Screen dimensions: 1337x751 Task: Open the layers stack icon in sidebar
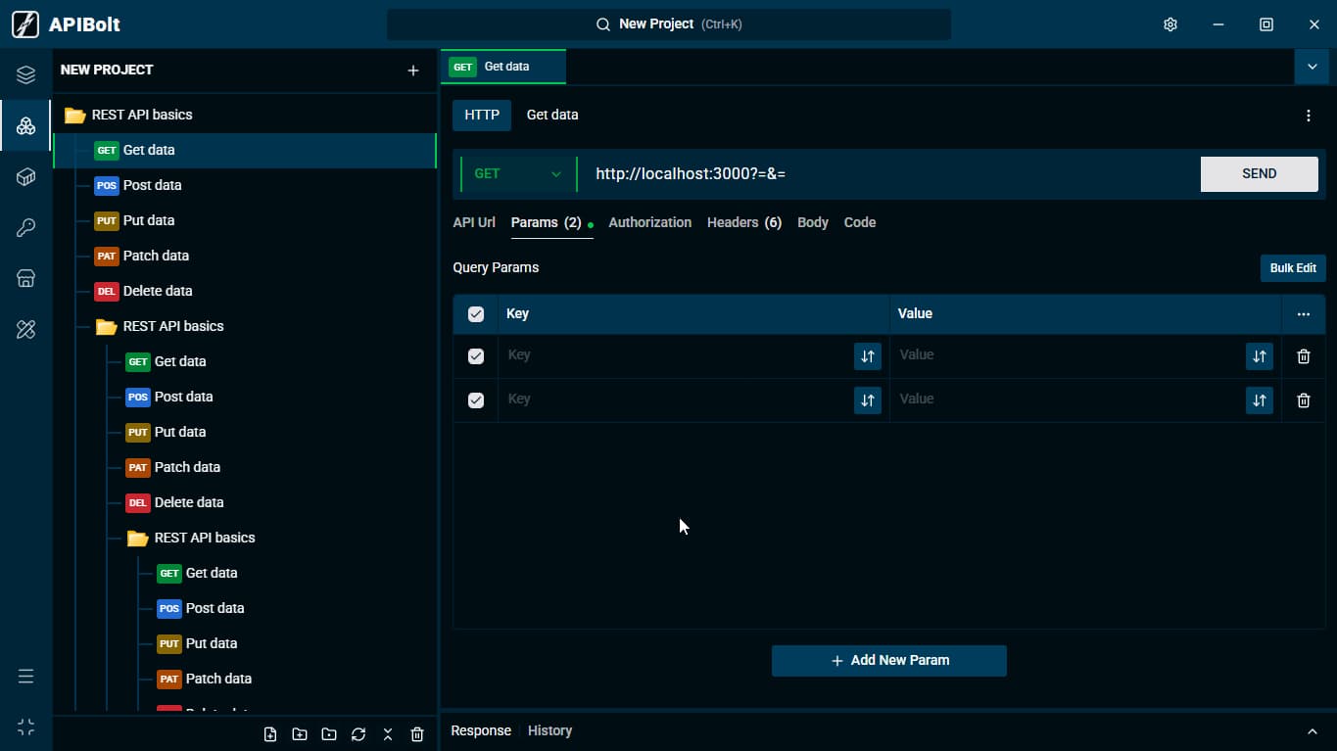[x=25, y=75]
